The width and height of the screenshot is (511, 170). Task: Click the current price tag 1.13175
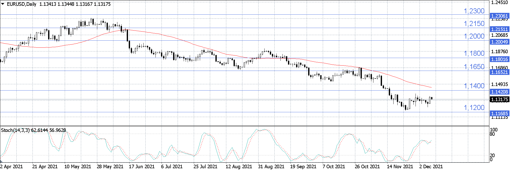coord(499,99)
